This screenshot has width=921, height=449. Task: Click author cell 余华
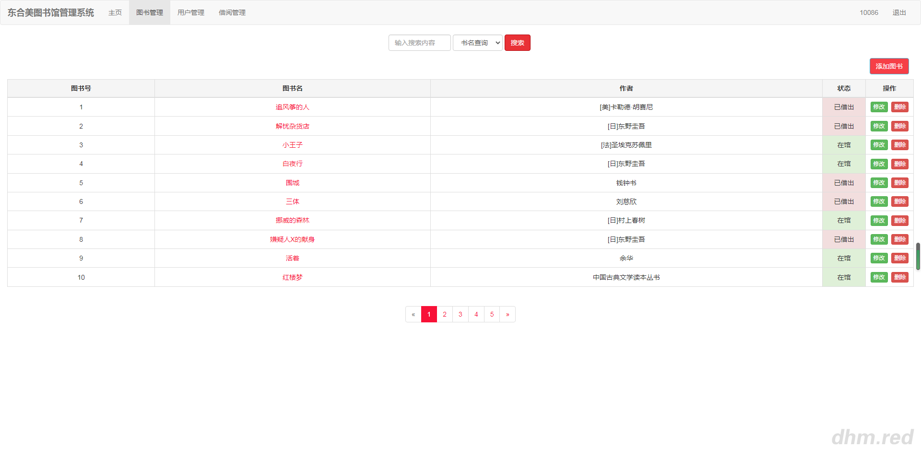(x=626, y=258)
